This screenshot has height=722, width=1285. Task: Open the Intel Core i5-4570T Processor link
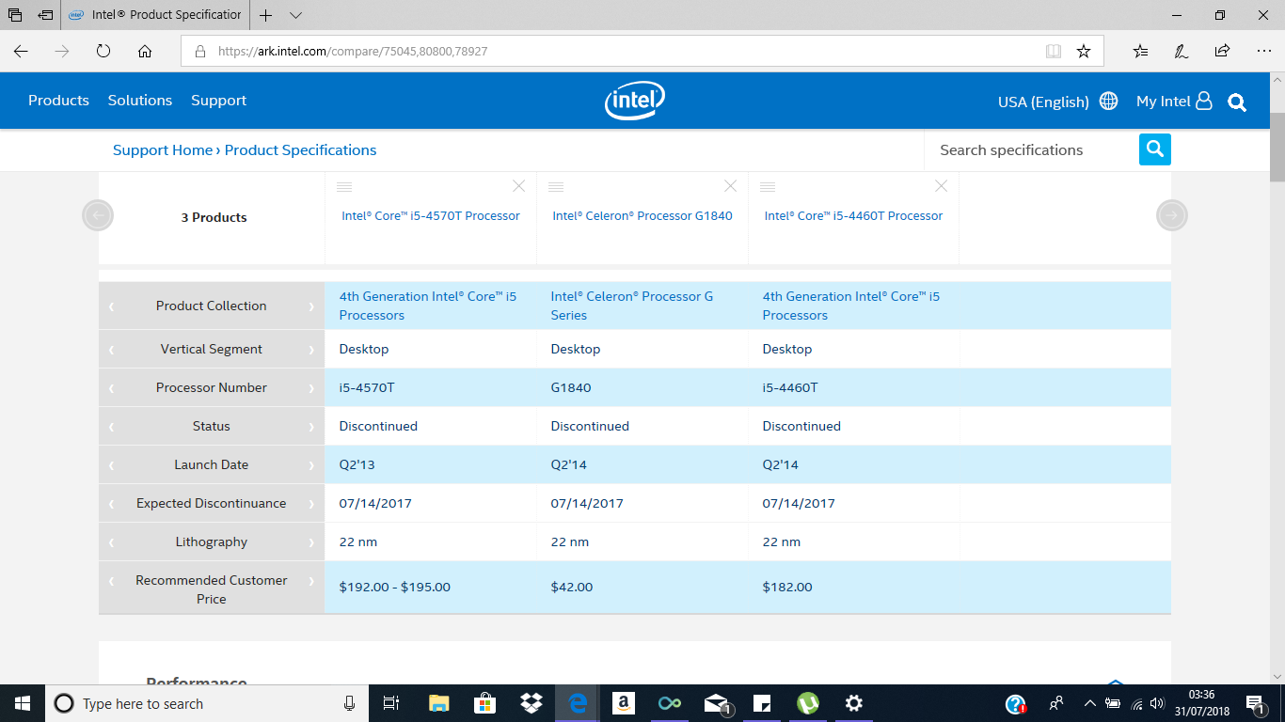(x=431, y=216)
